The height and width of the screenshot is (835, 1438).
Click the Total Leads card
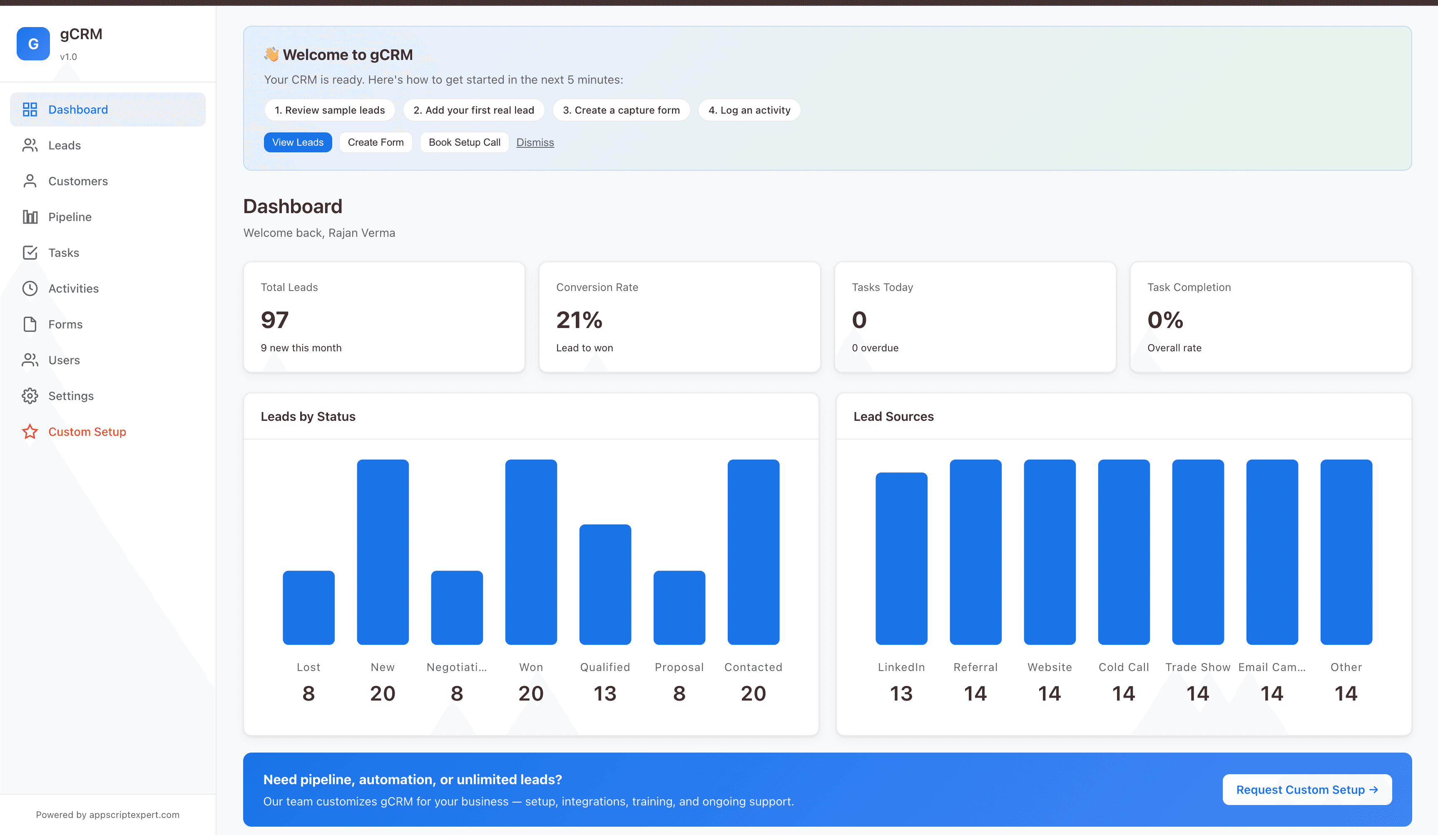(384, 317)
